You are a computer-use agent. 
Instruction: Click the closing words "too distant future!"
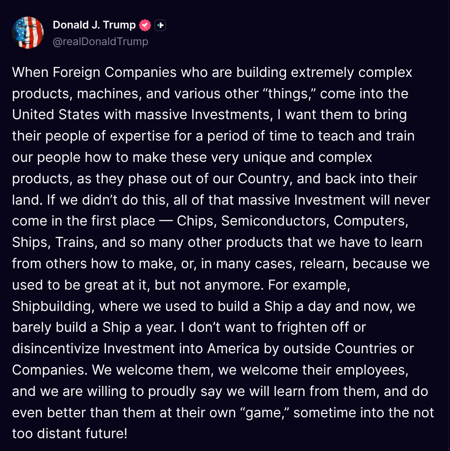coord(70,433)
